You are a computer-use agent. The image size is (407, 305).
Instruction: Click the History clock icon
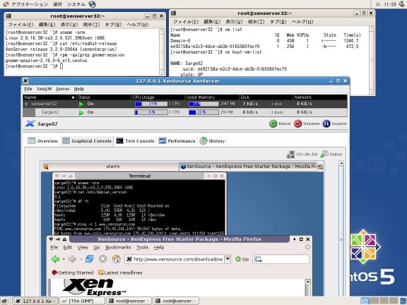tap(203, 140)
